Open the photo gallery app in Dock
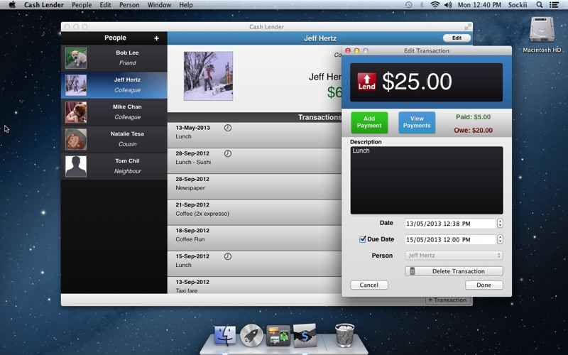568x355 pixels. pos(278,335)
